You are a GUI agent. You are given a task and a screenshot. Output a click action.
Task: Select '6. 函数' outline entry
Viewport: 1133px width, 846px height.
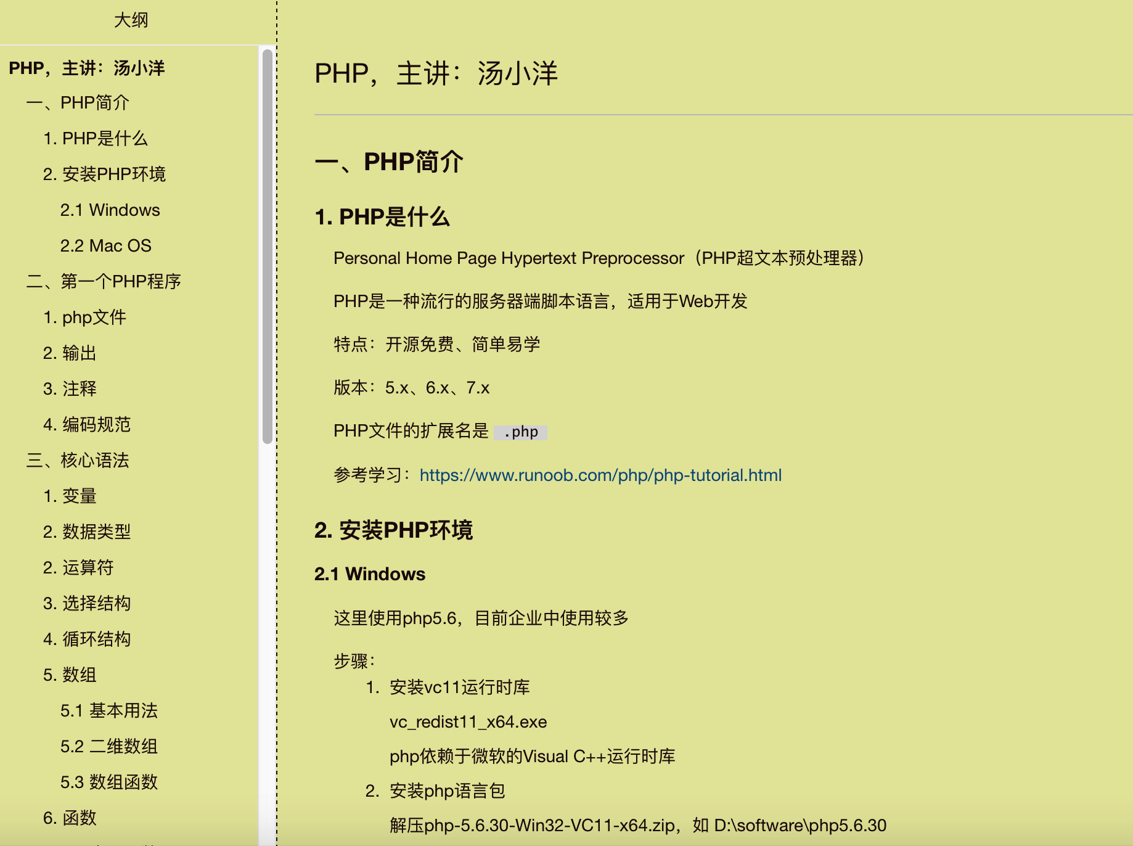point(70,818)
